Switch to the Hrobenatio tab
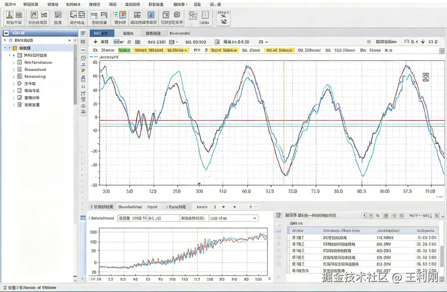Viewport: 447px width, 292px height. (x=179, y=34)
